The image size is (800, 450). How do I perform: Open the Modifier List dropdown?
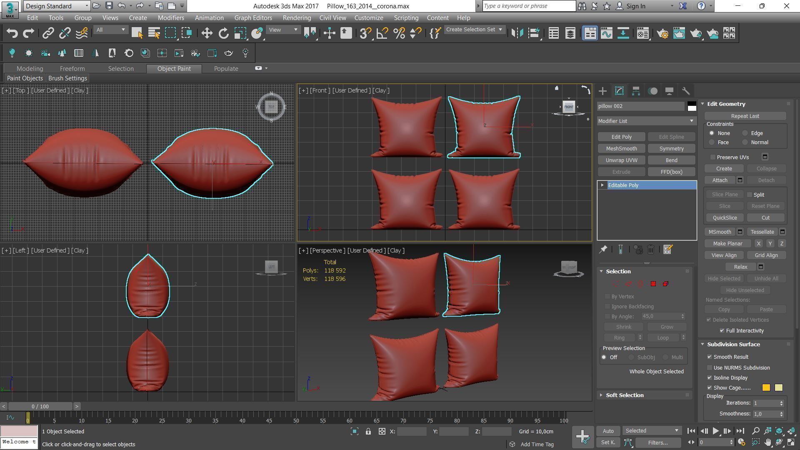647,121
